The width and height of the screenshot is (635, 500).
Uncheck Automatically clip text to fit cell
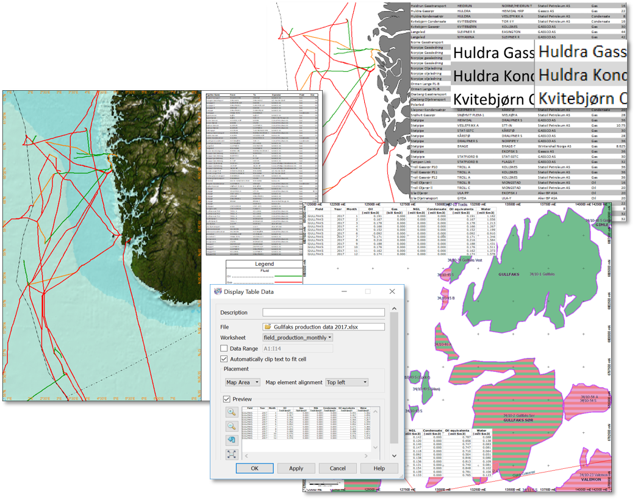224,359
